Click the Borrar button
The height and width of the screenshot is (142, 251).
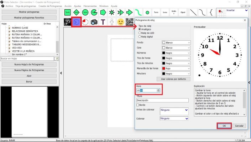(29, 81)
